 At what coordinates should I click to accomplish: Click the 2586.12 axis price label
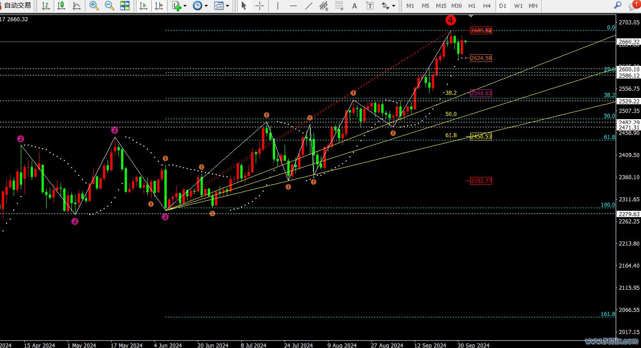coord(628,75)
